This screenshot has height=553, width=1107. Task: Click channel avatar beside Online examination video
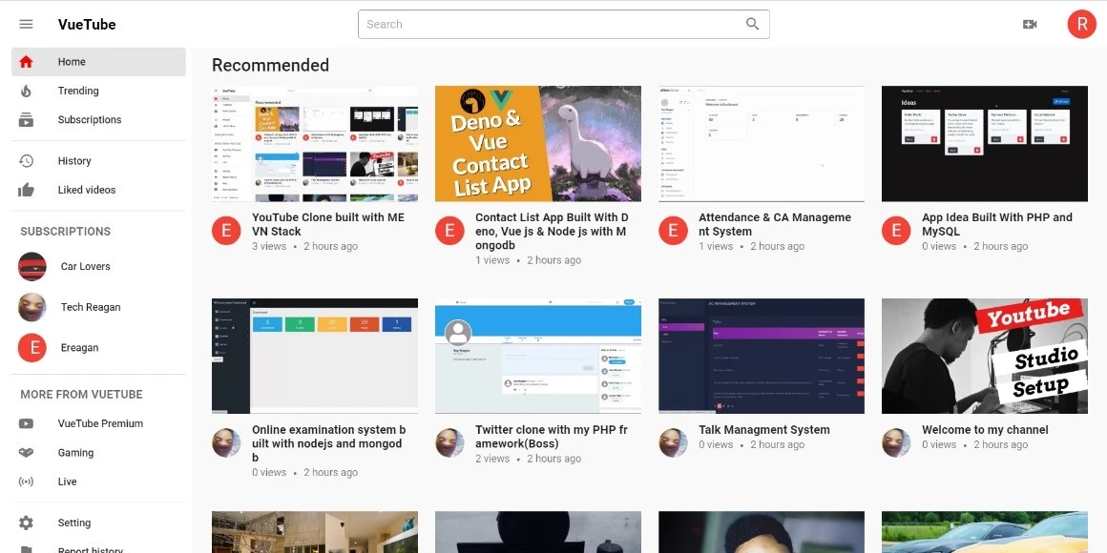tap(226, 443)
